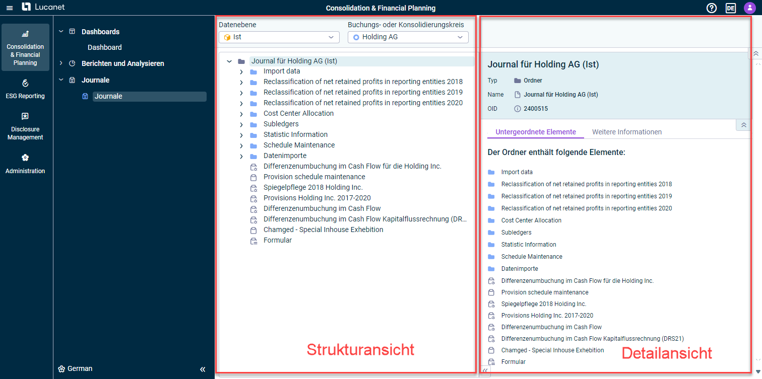The height and width of the screenshot is (379, 762).
Task: Collapse the Journale navigation group
Action: pos(61,80)
